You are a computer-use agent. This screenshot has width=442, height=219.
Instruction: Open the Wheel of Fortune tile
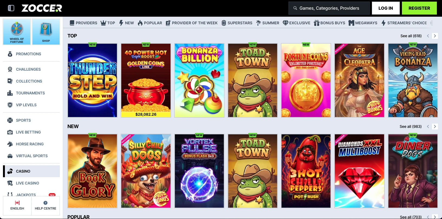click(17, 32)
